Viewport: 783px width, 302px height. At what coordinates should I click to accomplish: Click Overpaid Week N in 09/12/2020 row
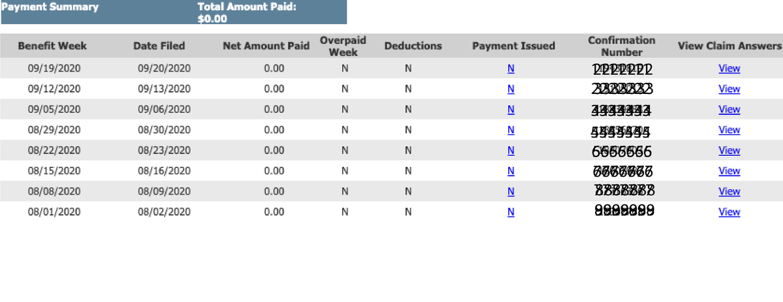[345, 89]
